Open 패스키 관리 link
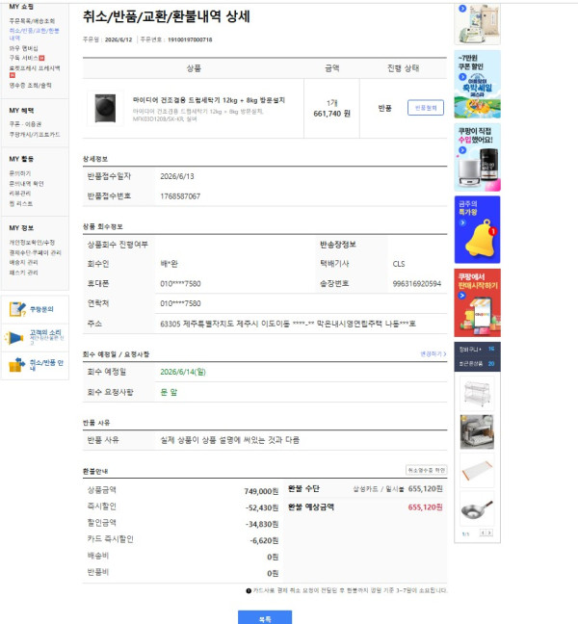The height and width of the screenshot is (624, 578). click(23, 273)
